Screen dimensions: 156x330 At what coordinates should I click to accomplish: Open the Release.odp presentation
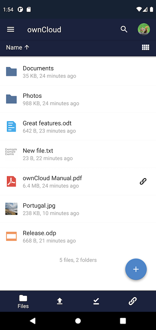(x=78, y=236)
